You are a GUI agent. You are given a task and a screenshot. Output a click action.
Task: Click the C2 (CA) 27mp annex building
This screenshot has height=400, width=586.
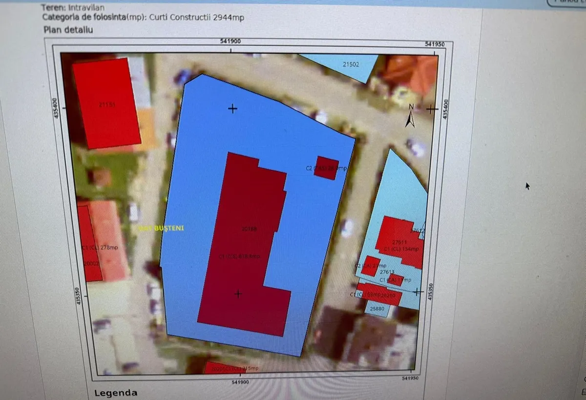coord(371,266)
